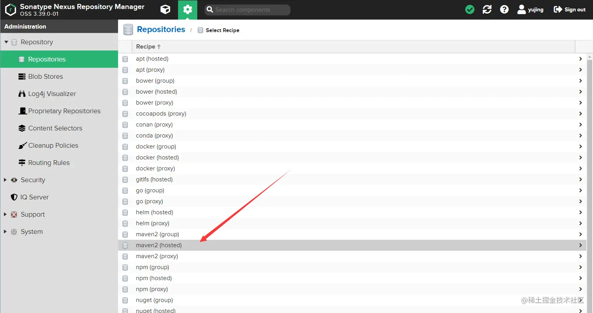This screenshot has width=593, height=313.
Task: Select the gitlfs (hosted) recipe
Action: pyautogui.click(x=352, y=179)
